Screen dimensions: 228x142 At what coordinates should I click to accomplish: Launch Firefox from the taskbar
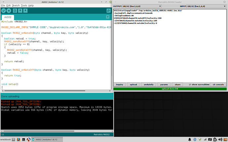(x=19, y=139)
